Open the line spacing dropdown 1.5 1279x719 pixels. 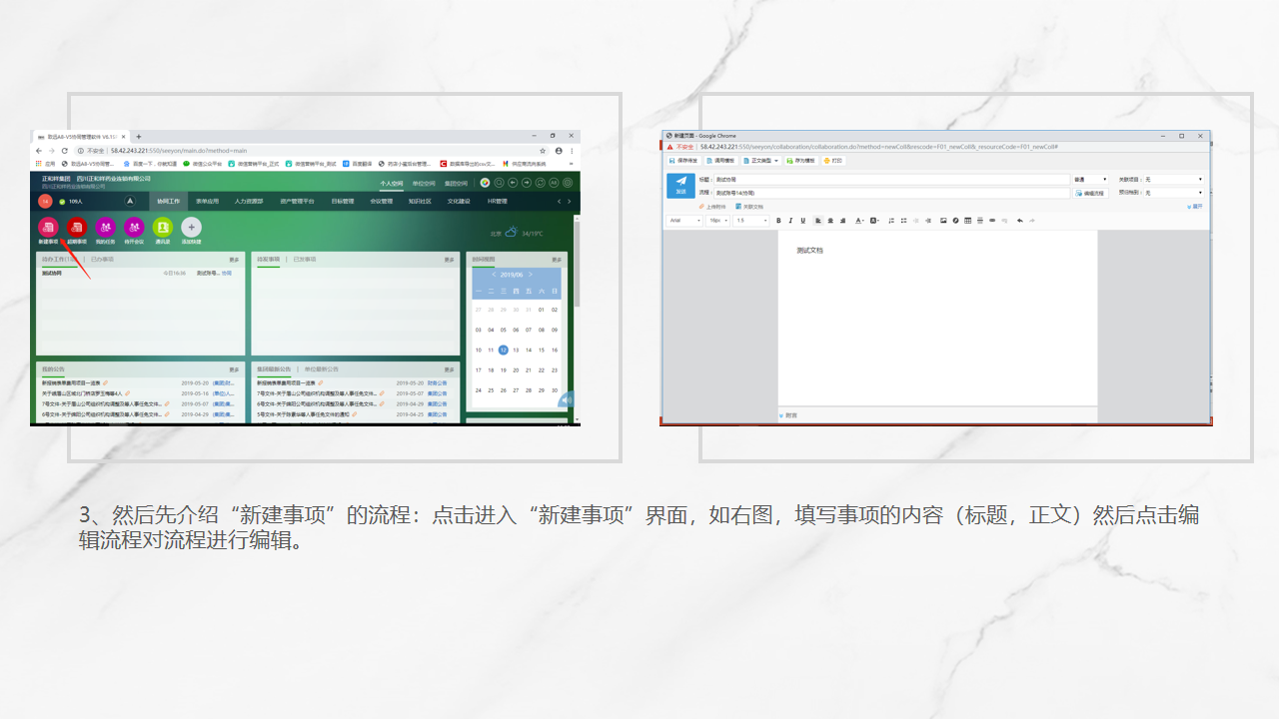pyautogui.click(x=751, y=220)
